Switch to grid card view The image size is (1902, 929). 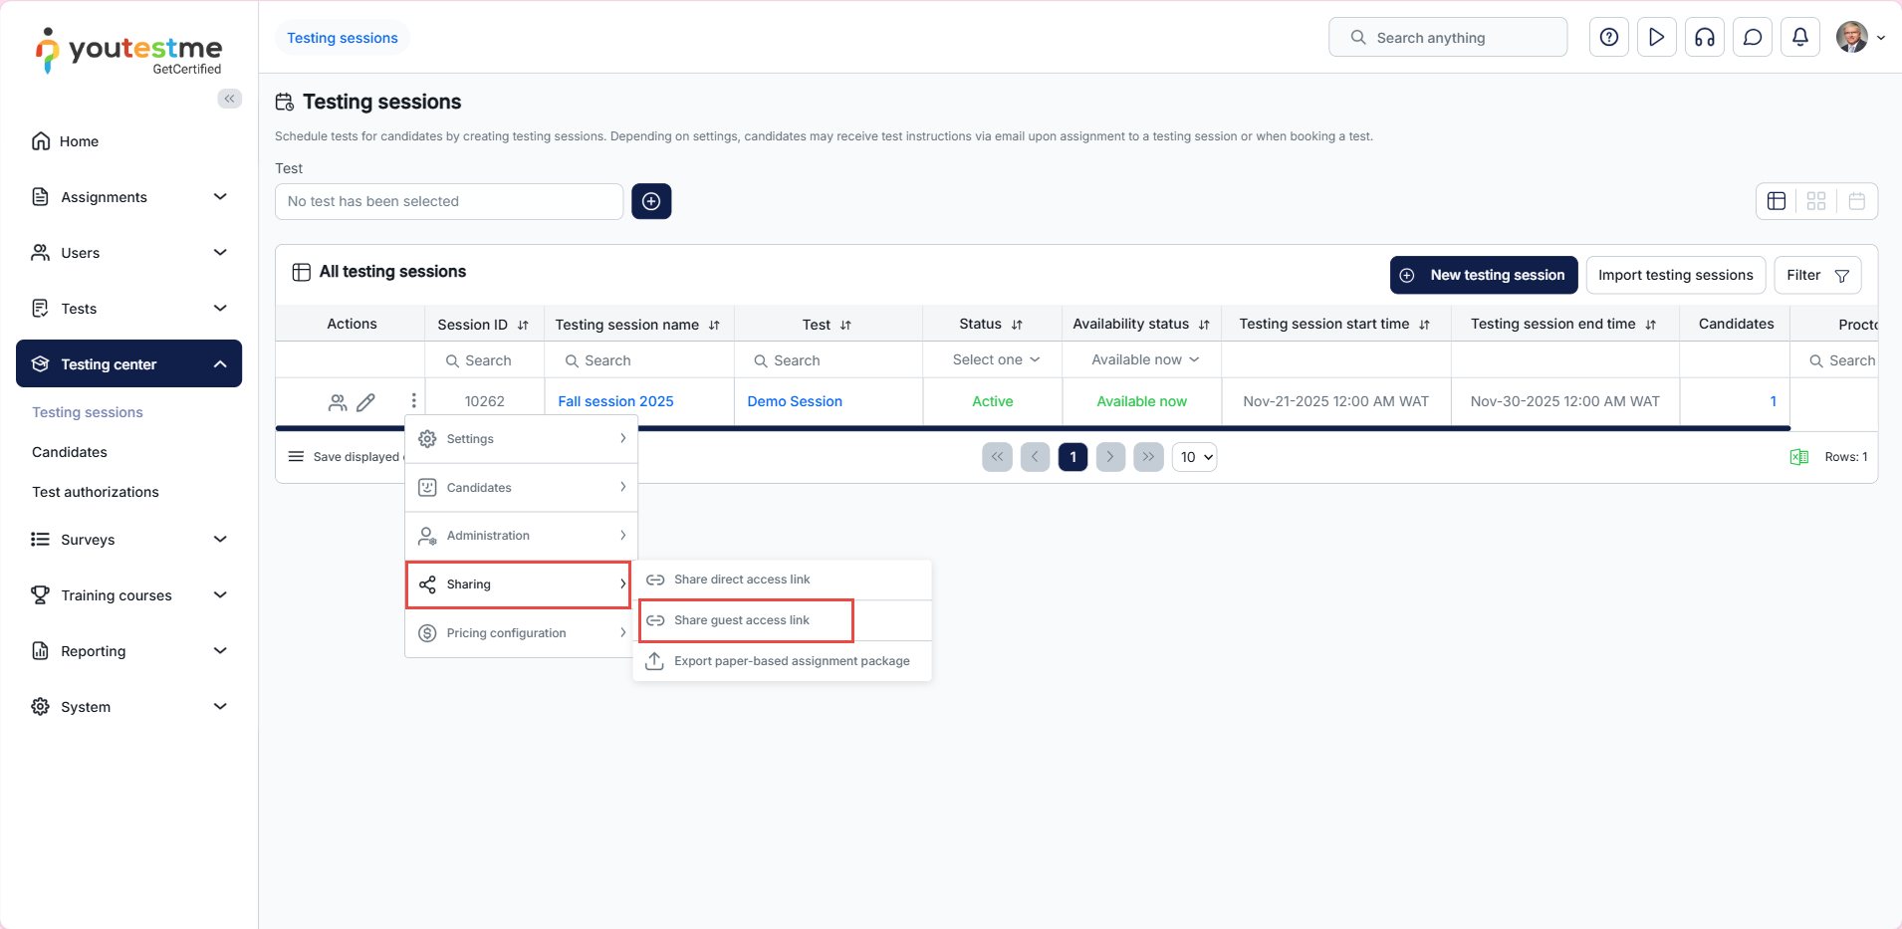[1815, 201]
